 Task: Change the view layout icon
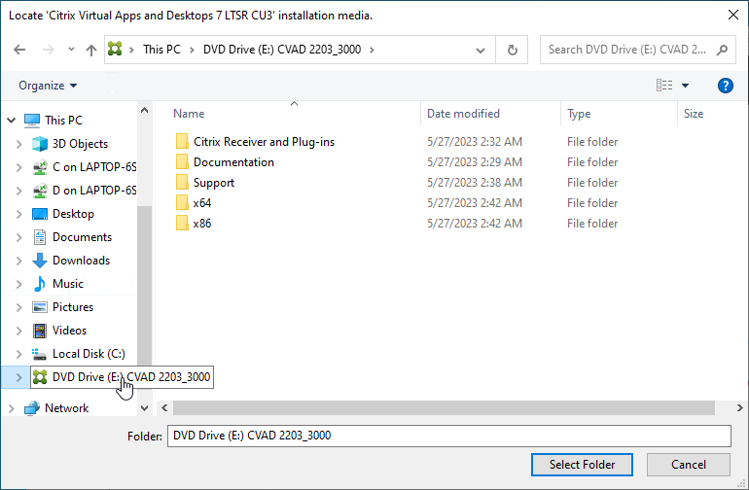[664, 86]
